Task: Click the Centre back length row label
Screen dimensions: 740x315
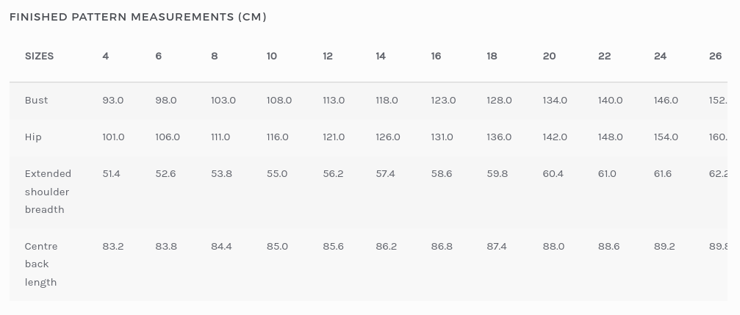Action: (41, 264)
